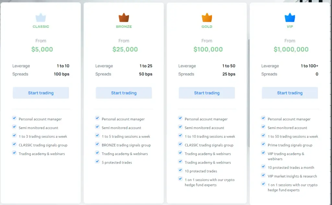Click the $1,000,000 VIP price text
332x205 pixels.
click(x=291, y=49)
